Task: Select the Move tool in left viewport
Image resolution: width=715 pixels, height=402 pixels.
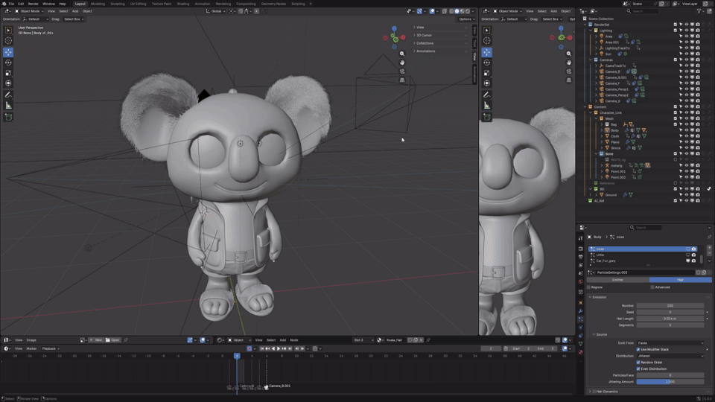Action: (8, 52)
